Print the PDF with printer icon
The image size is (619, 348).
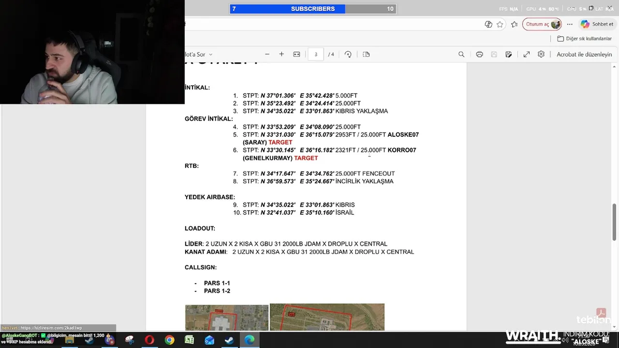pyautogui.click(x=479, y=54)
